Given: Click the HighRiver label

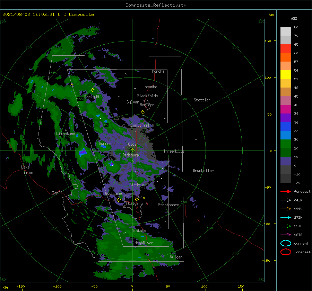Looking at the screenshot, I should coord(144,243).
